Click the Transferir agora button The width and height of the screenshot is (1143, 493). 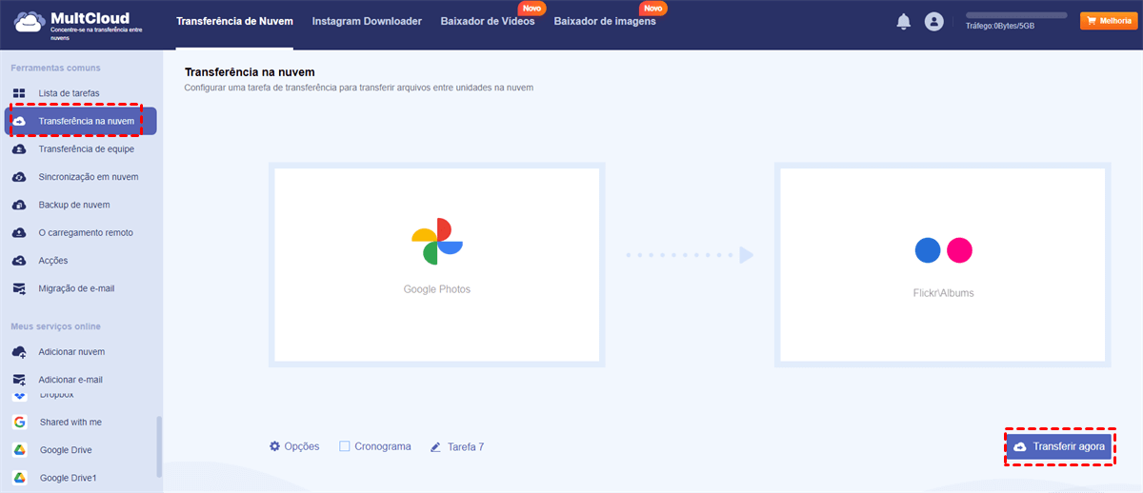(1060, 446)
